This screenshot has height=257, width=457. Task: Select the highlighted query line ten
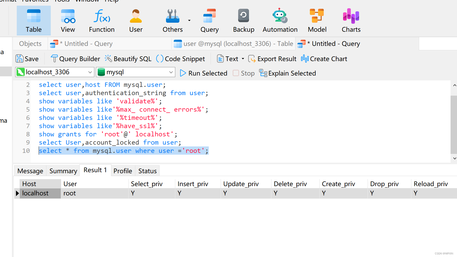[123, 151]
